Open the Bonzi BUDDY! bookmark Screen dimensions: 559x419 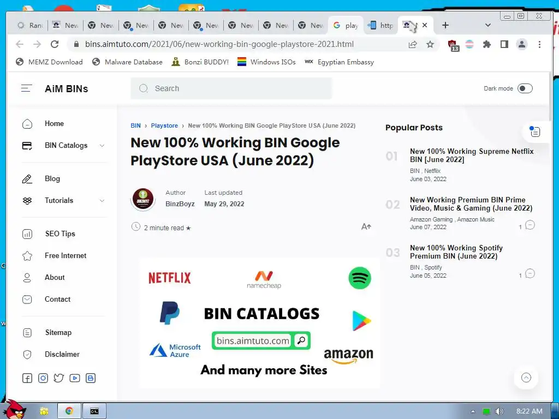point(200,62)
